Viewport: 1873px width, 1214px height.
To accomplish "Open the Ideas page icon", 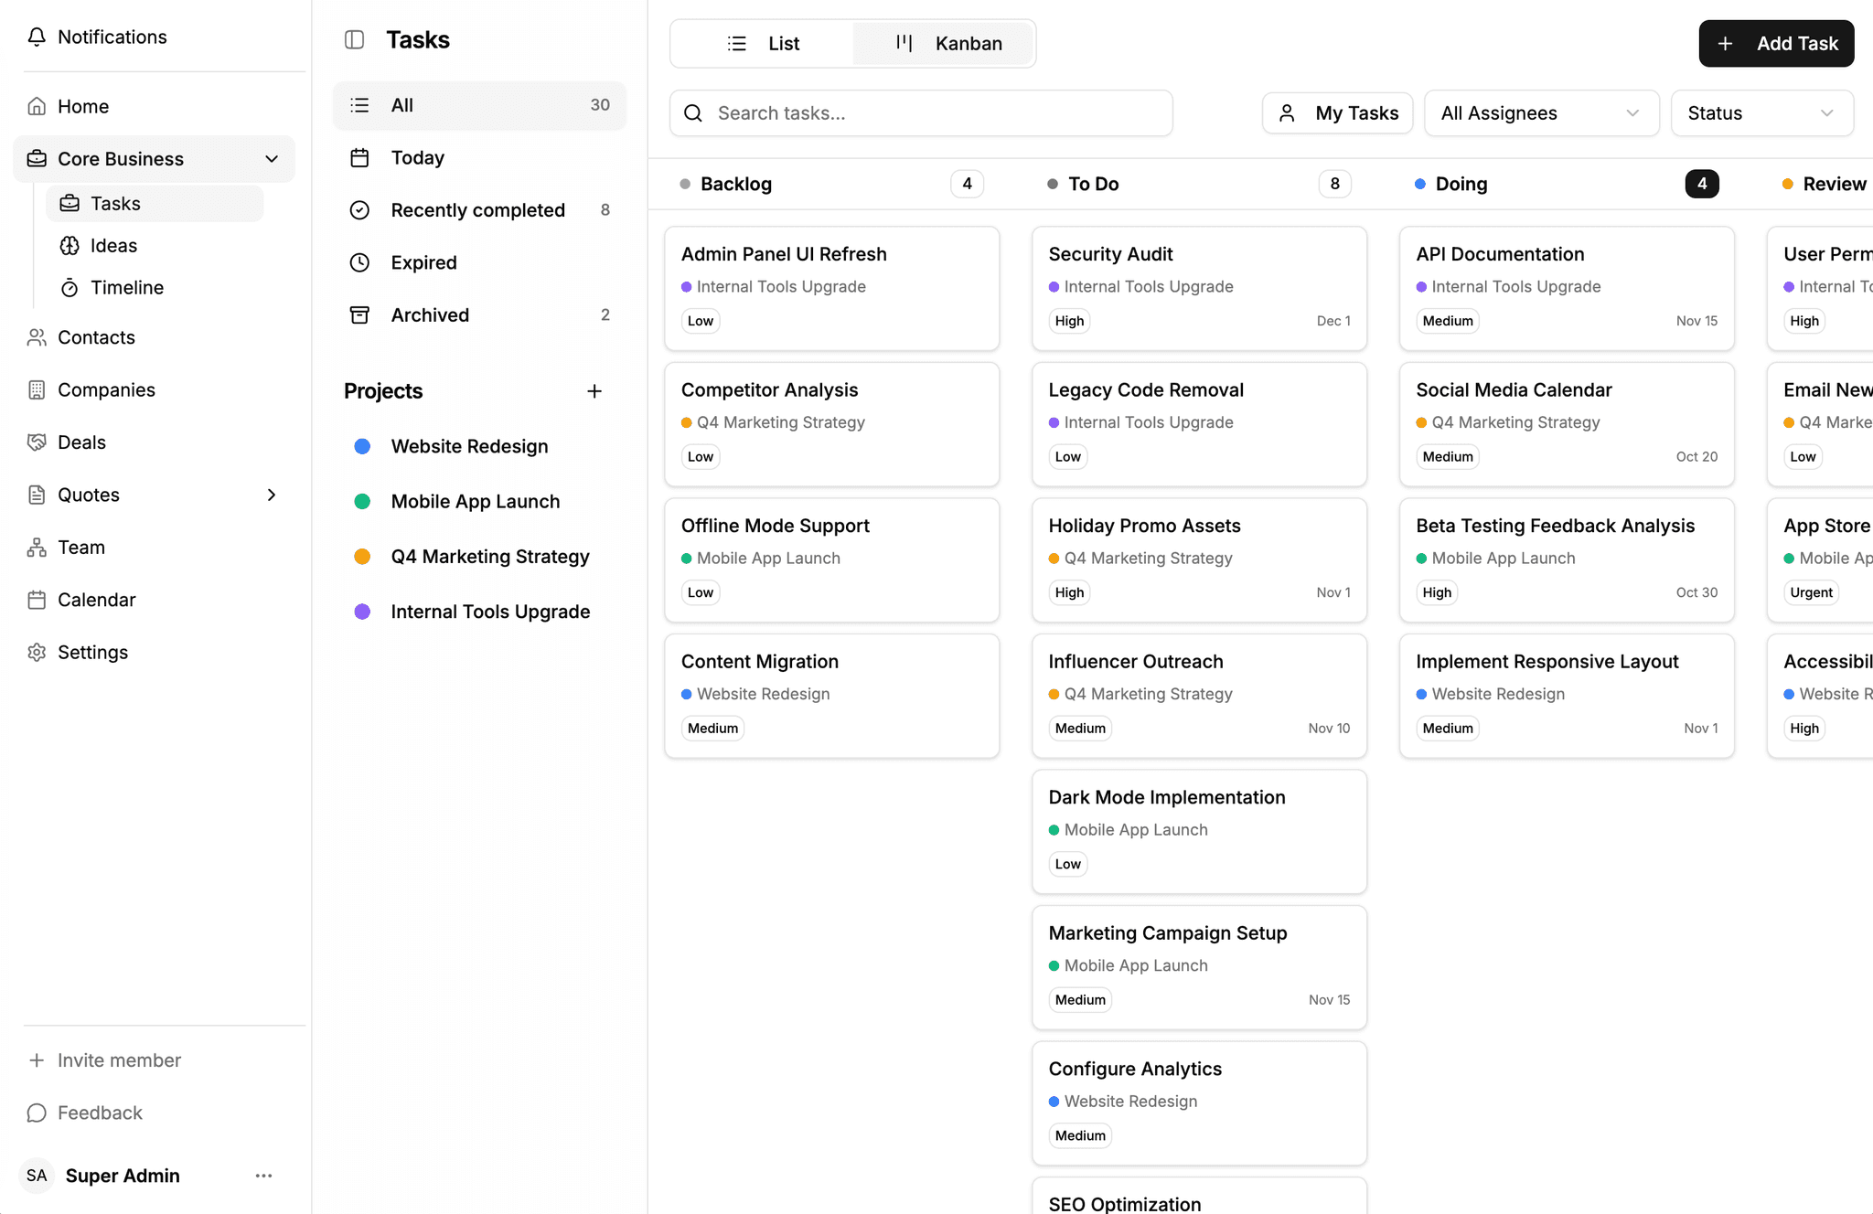I will point(70,245).
